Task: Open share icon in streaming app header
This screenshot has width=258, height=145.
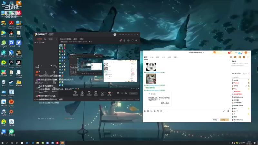Action: [136, 41]
